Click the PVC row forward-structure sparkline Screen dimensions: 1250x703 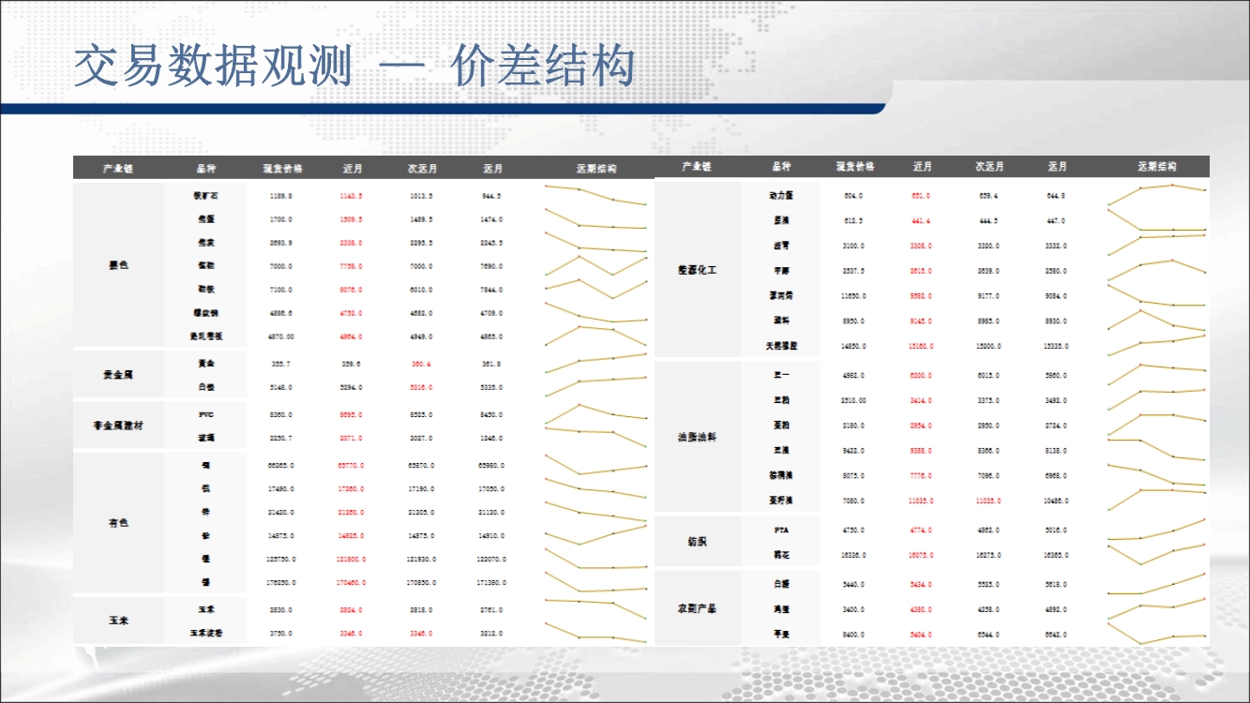pyautogui.click(x=595, y=413)
